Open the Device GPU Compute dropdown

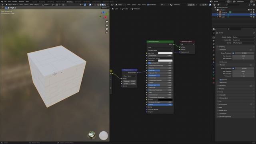(x=244, y=43)
